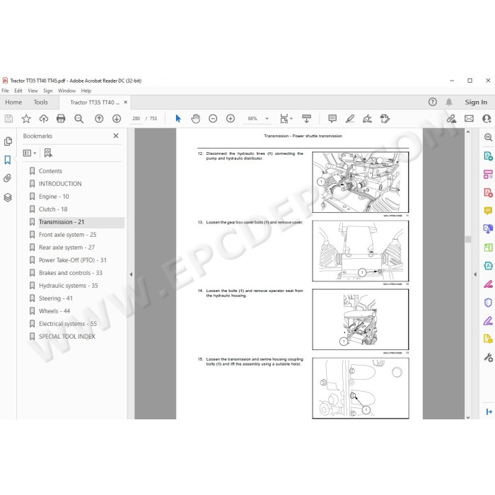Image resolution: width=495 pixels, height=495 pixels.
Task: Click Sign In button
Action: click(x=476, y=103)
